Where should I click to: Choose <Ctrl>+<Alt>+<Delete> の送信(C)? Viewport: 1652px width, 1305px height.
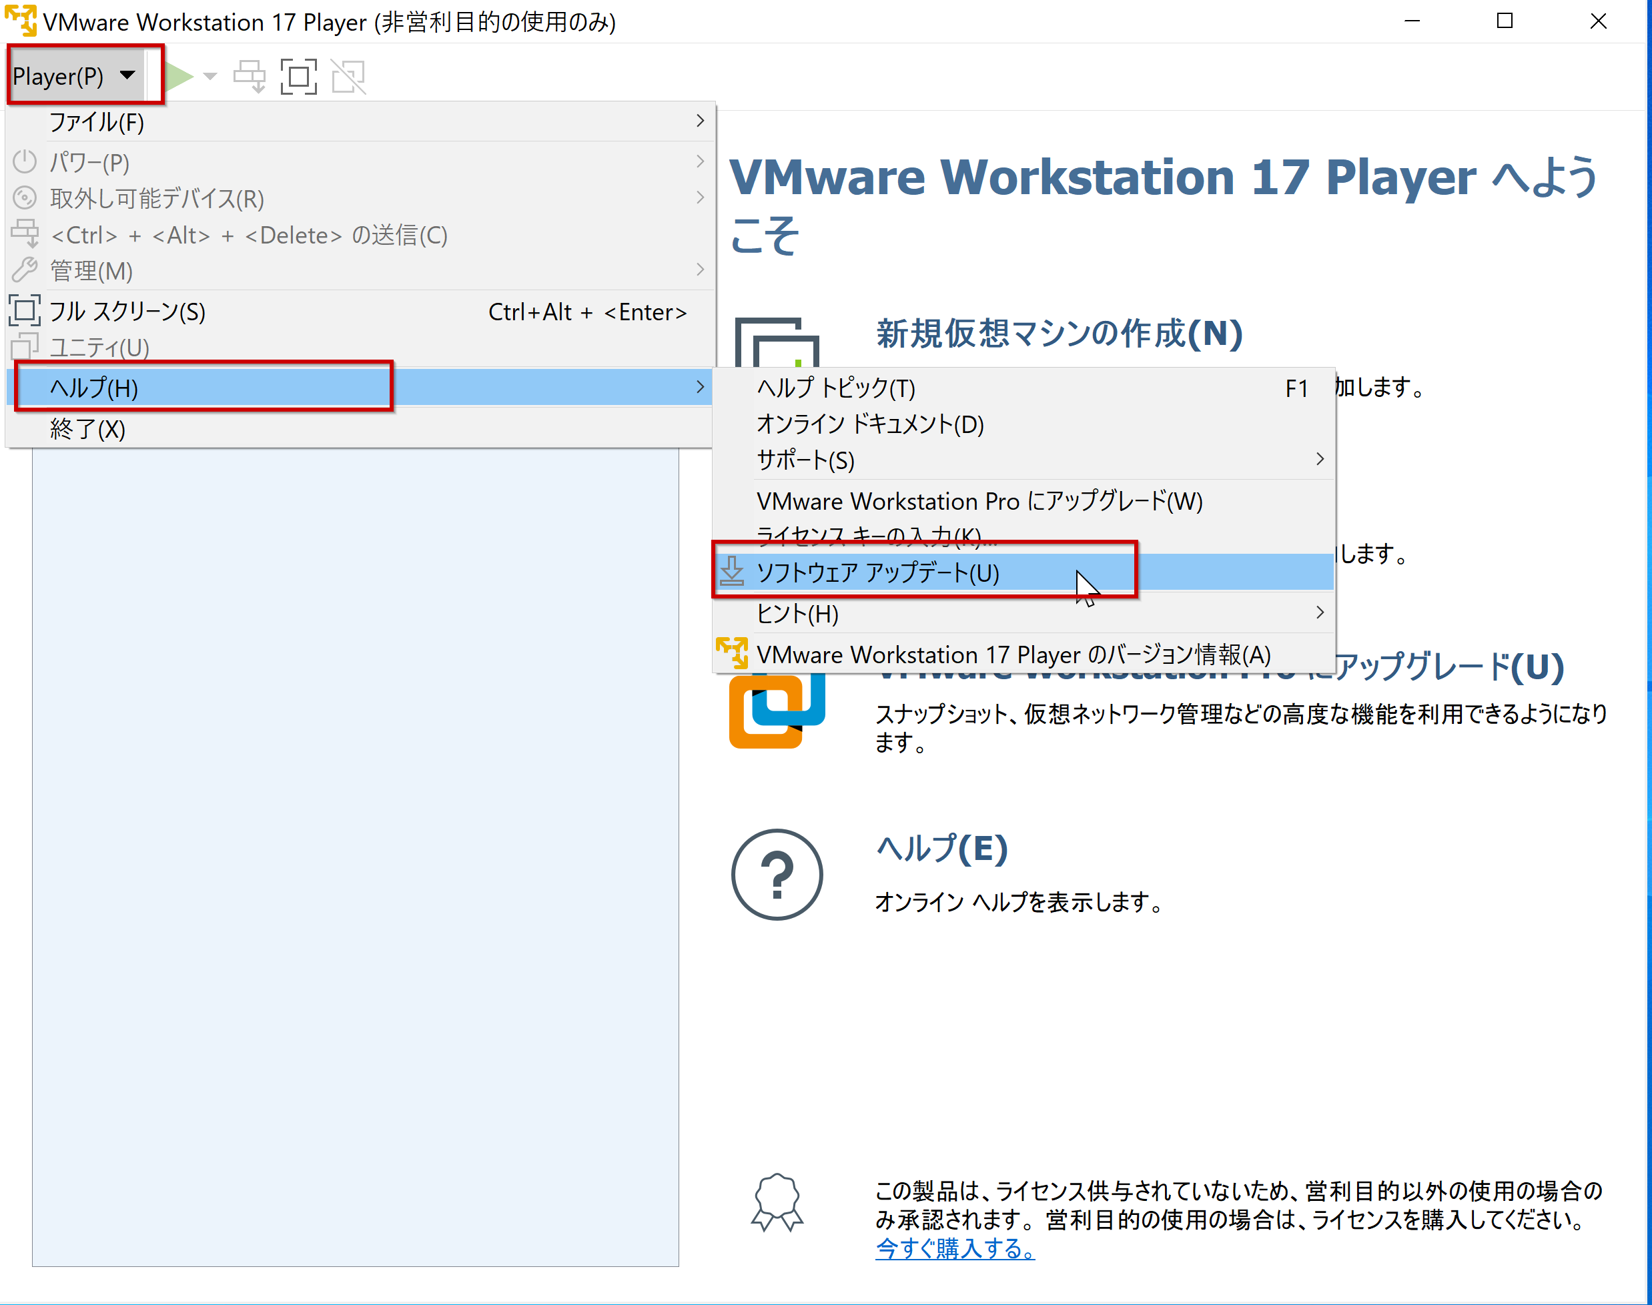point(360,235)
